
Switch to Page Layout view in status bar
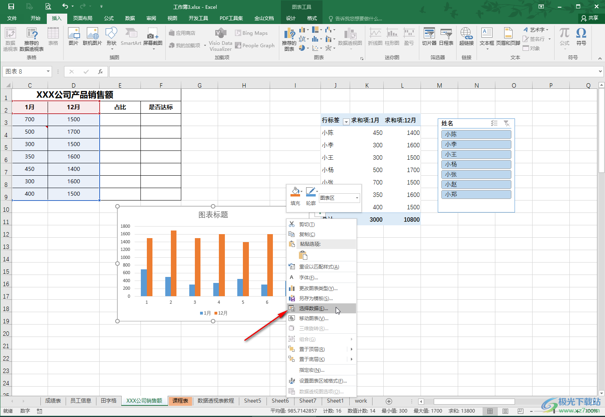(x=505, y=411)
